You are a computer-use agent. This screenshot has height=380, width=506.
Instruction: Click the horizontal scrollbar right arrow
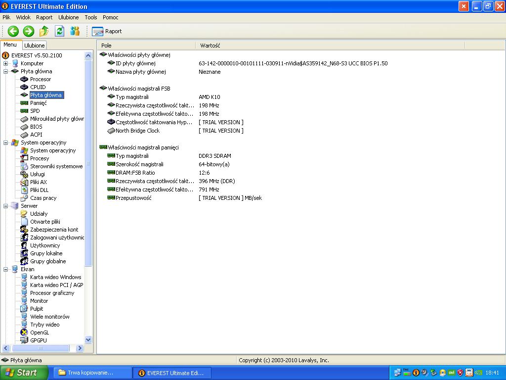point(80,348)
